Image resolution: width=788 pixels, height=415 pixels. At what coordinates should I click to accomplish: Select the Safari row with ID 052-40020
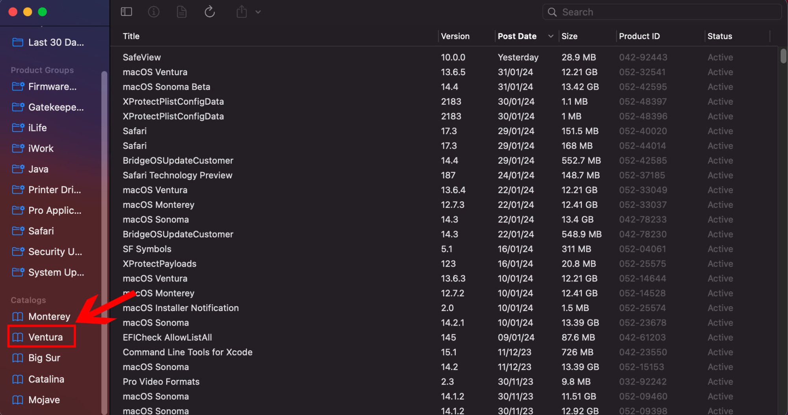(444, 131)
